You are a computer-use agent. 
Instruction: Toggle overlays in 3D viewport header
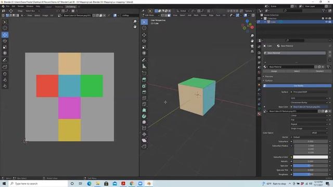(x=246, y=15)
